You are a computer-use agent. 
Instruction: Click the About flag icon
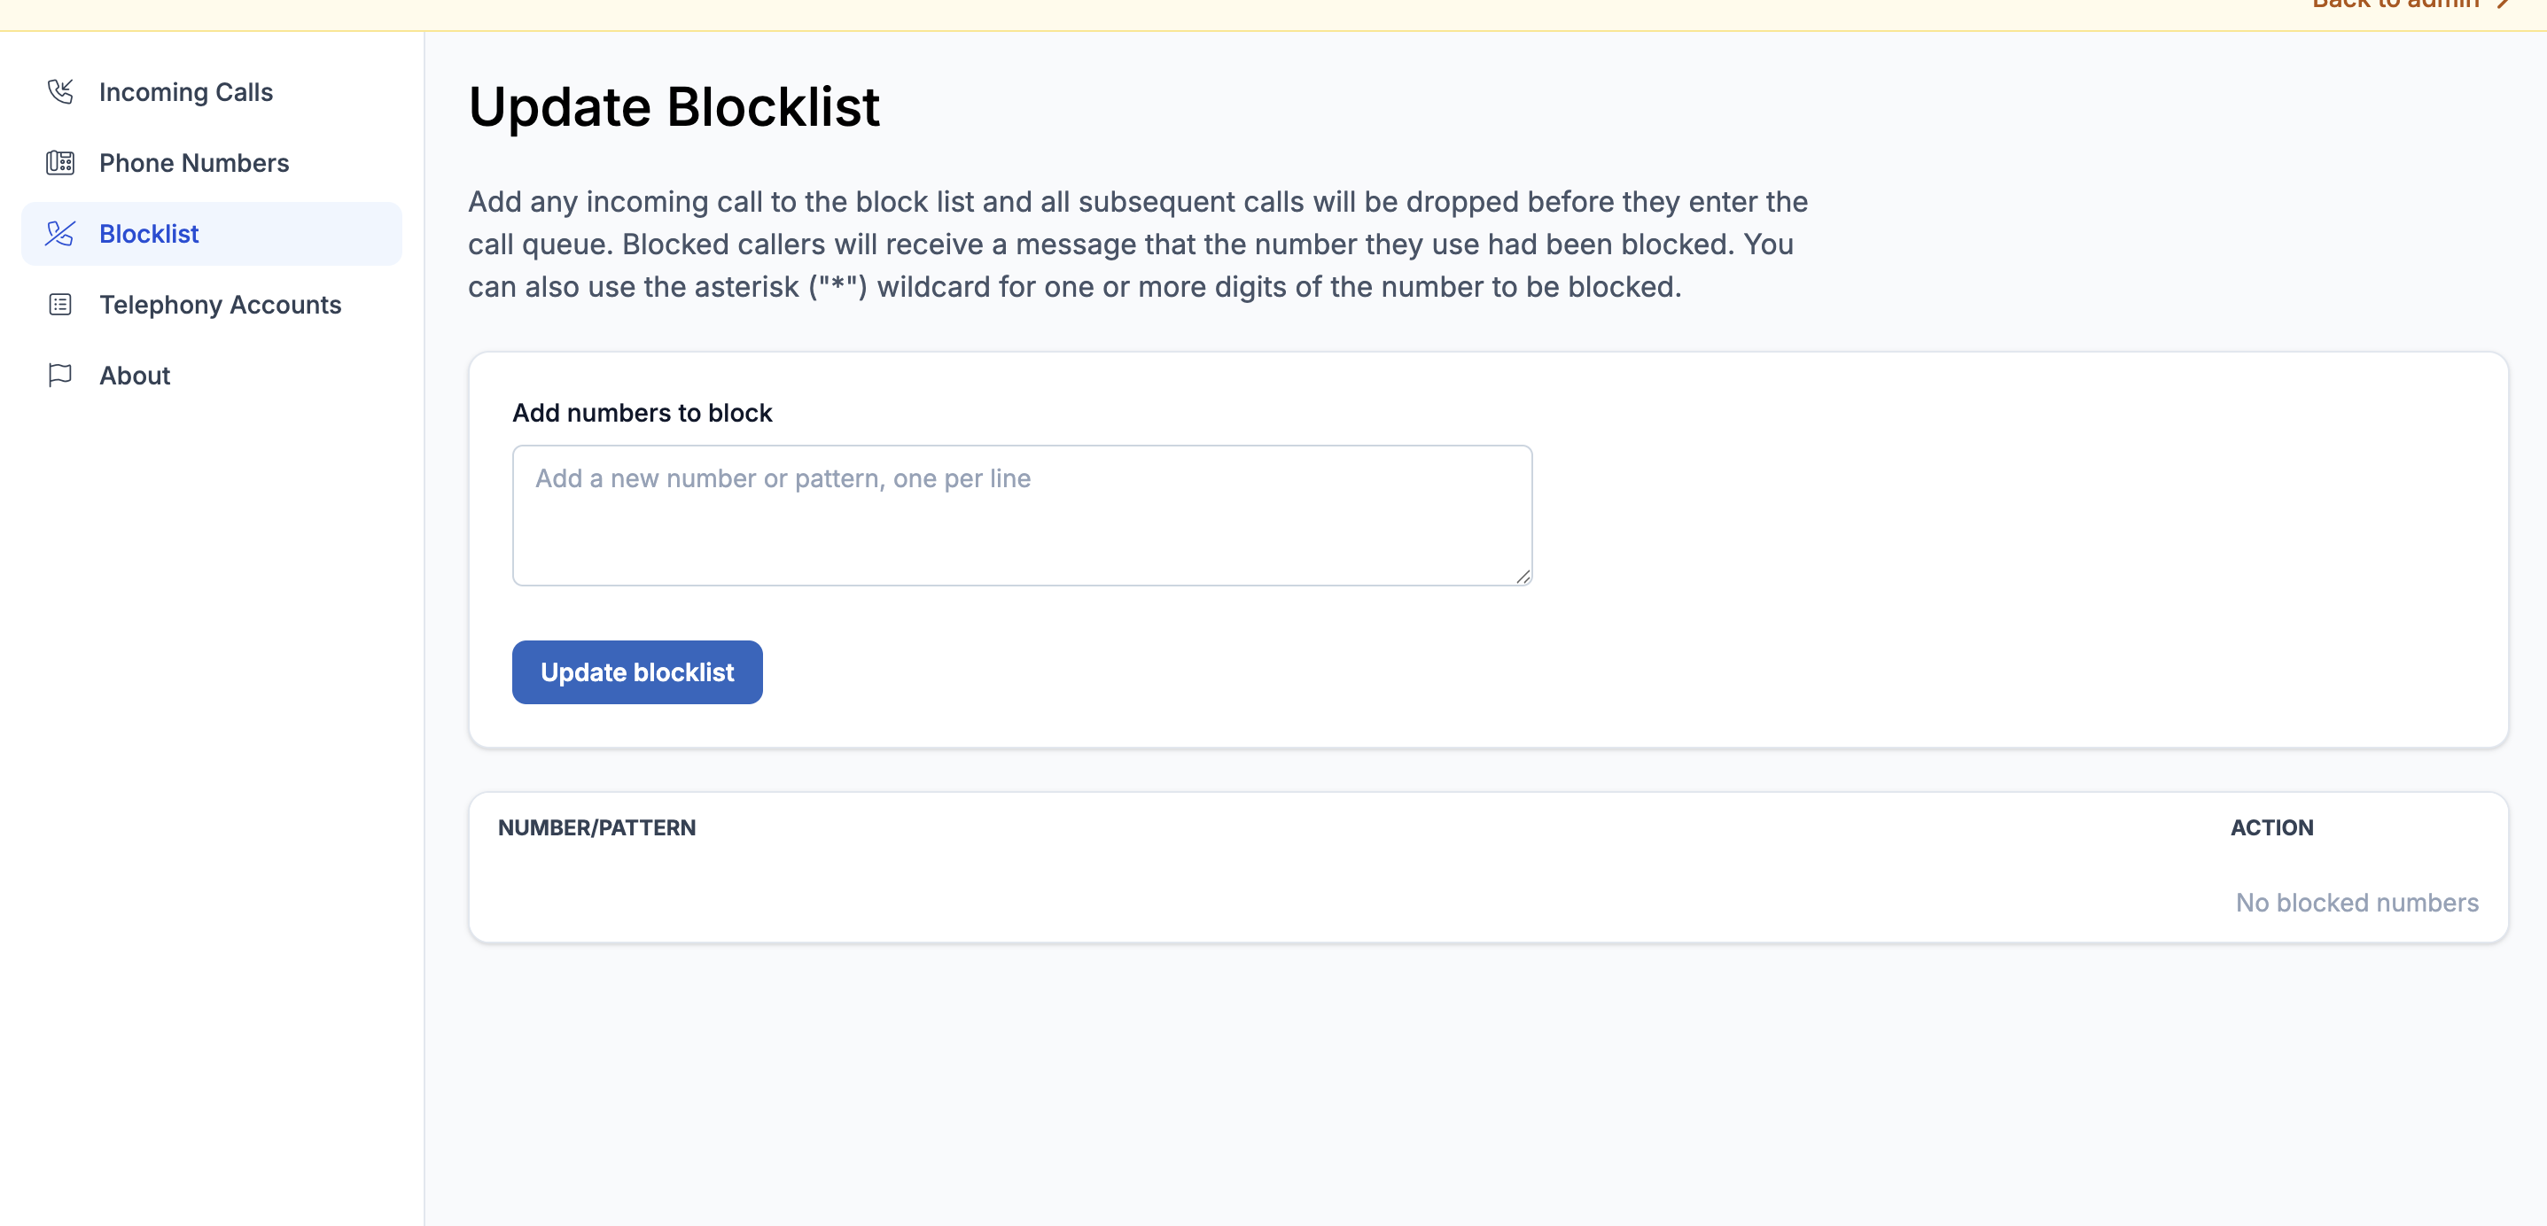(60, 376)
